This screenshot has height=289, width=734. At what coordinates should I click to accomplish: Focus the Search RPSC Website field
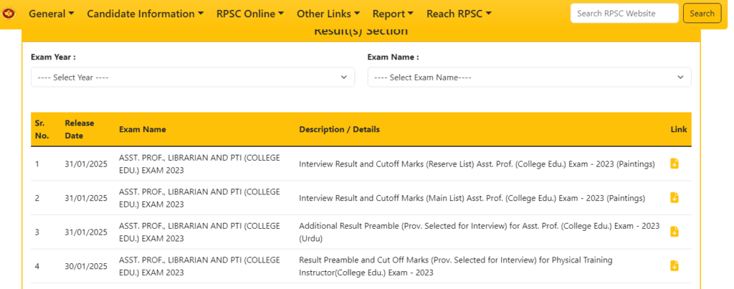tap(624, 13)
